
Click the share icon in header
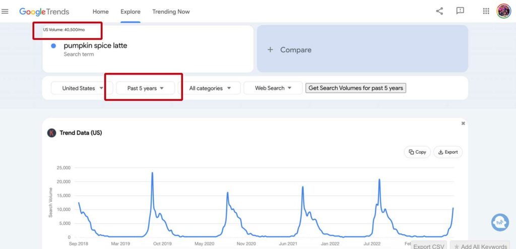coord(439,11)
